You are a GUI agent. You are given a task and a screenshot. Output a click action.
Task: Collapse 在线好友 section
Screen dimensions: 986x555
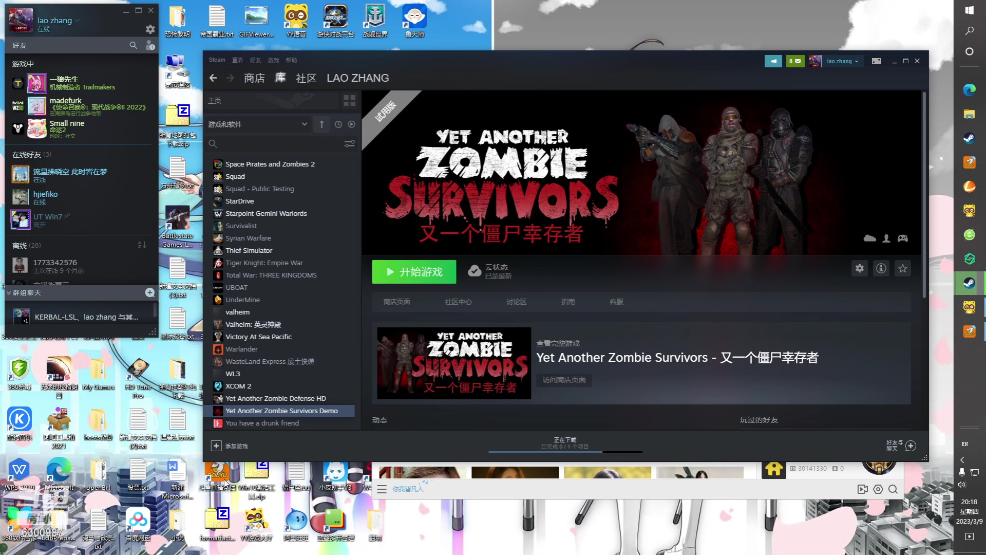pos(31,155)
